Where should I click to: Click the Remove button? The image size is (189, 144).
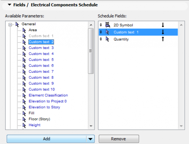pyautogui.click(x=119, y=139)
